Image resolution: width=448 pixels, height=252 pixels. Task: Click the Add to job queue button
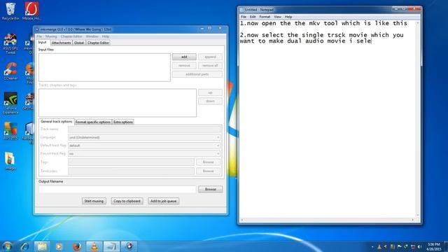point(163,201)
